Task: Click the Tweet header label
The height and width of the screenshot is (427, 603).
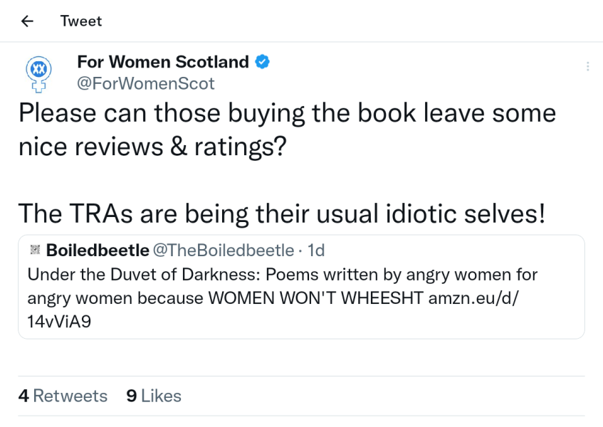Action: (x=80, y=21)
